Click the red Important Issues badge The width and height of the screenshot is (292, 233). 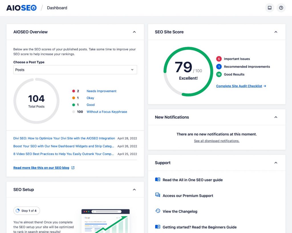(x=219, y=59)
